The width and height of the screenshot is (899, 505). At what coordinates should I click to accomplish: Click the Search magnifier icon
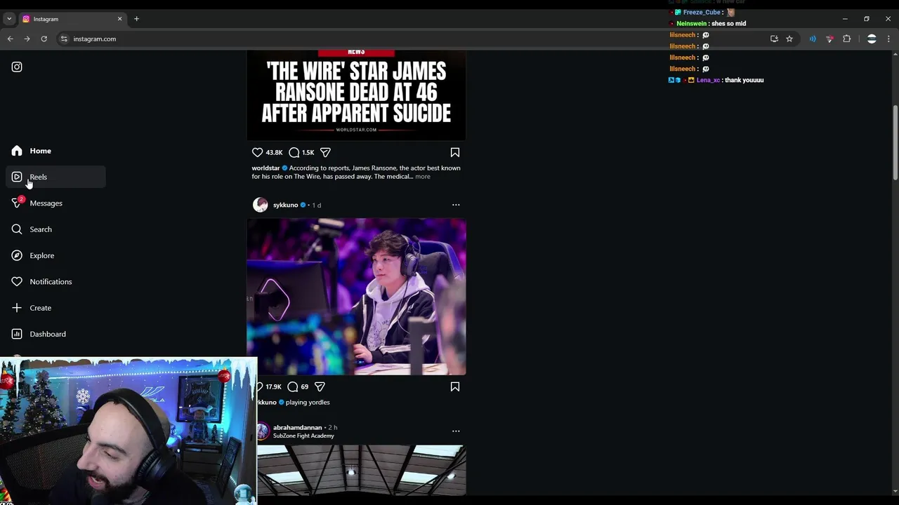coord(17,229)
